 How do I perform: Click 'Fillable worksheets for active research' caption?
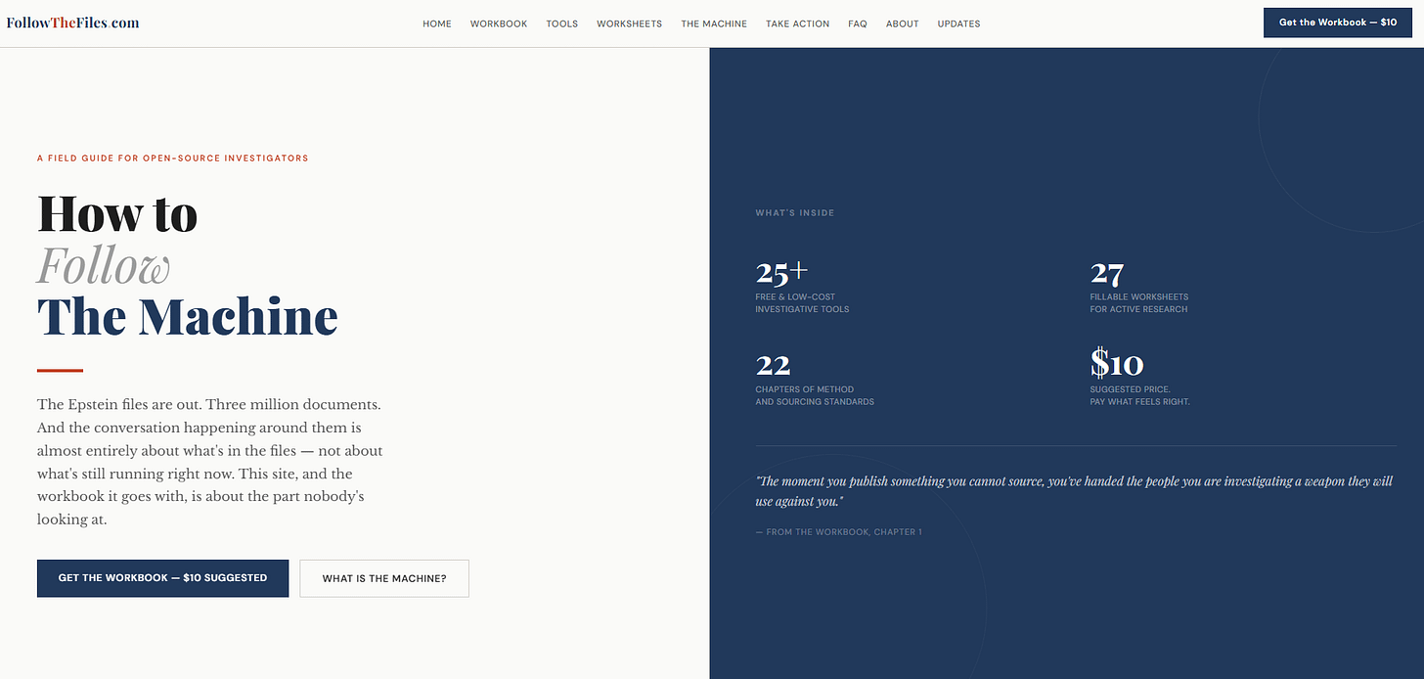click(1139, 303)
